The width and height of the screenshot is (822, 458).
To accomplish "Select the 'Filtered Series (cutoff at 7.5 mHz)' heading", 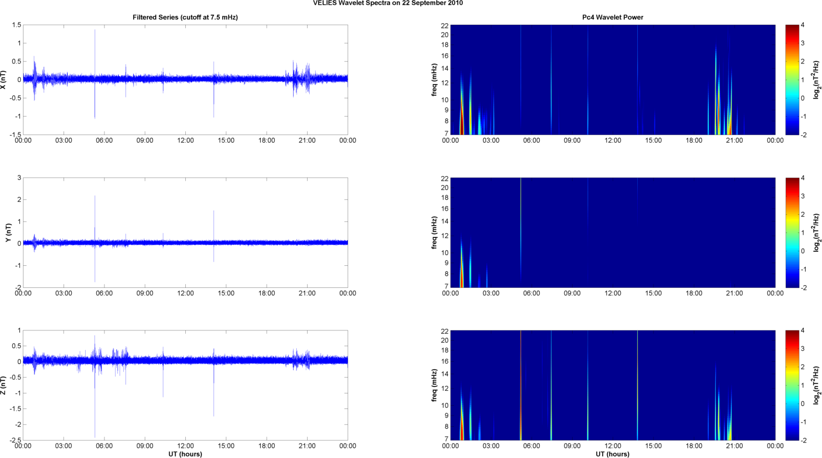I will (185, 17).
